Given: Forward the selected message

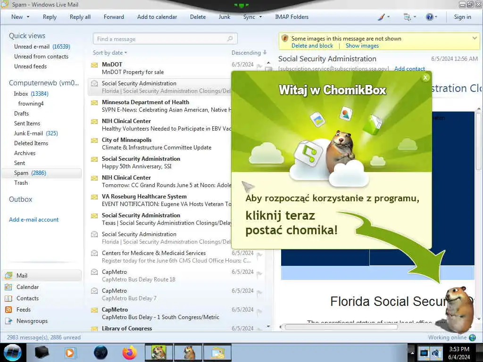Looking at the screenshot, I should coord(114,17).
